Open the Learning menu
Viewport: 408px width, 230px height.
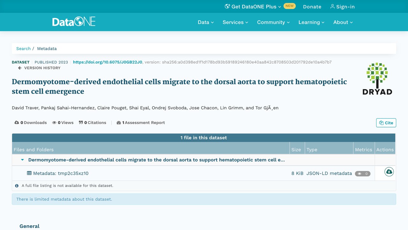[x=311, y=22]
